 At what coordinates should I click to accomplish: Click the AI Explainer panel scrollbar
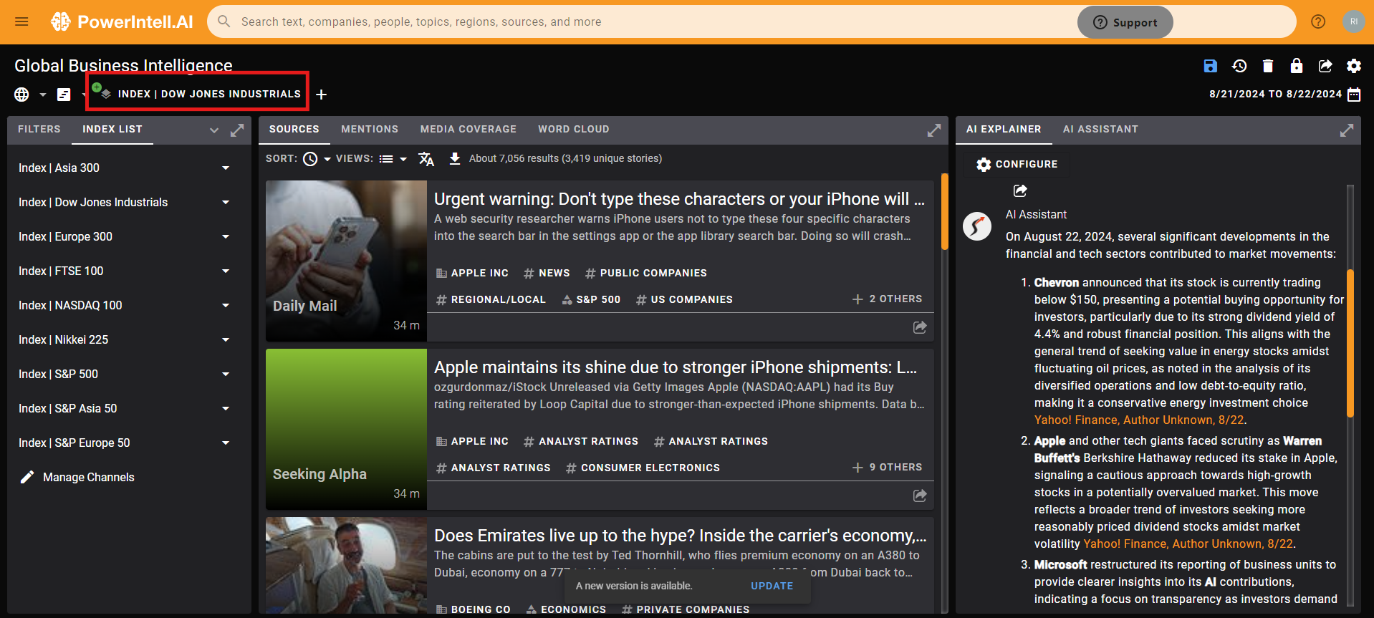click(1350, 343)
